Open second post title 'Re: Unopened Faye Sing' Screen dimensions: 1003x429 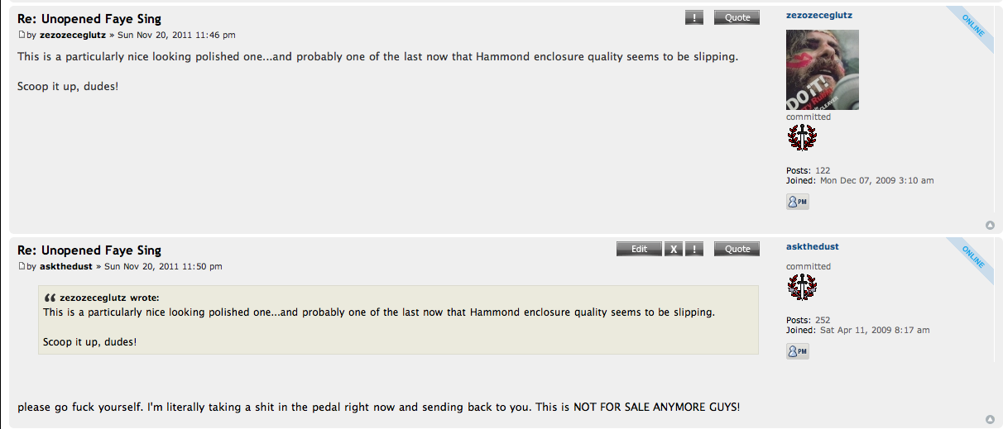click(x=89, y=250)
